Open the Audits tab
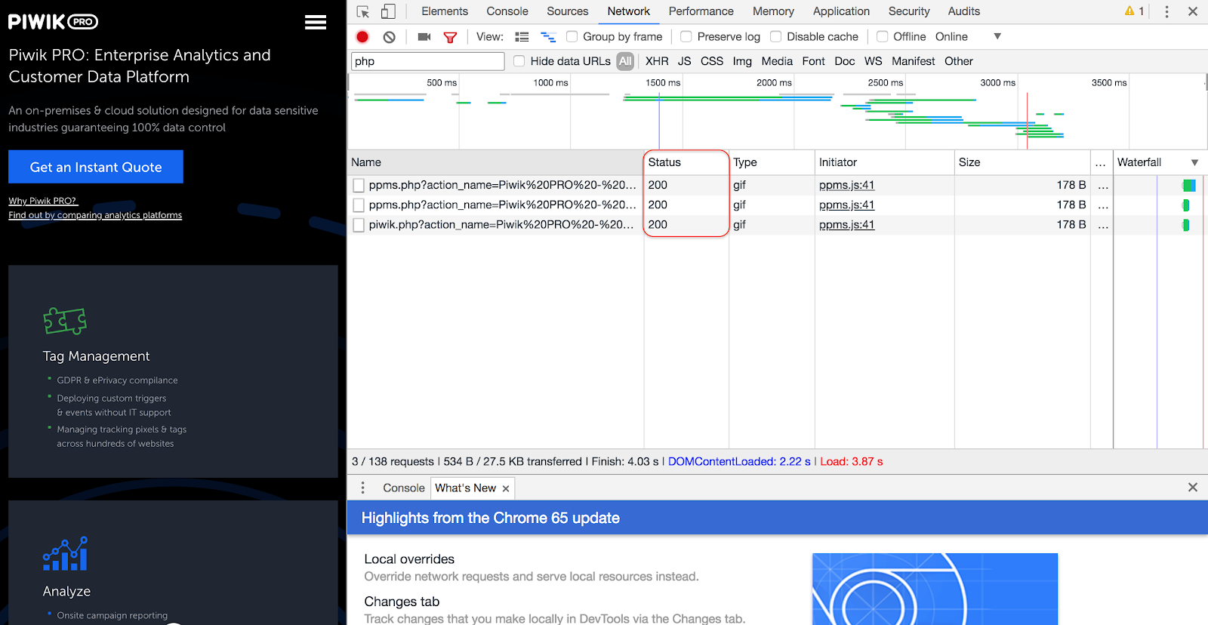This screenshot has width=1208, height=625. point(964,11)
